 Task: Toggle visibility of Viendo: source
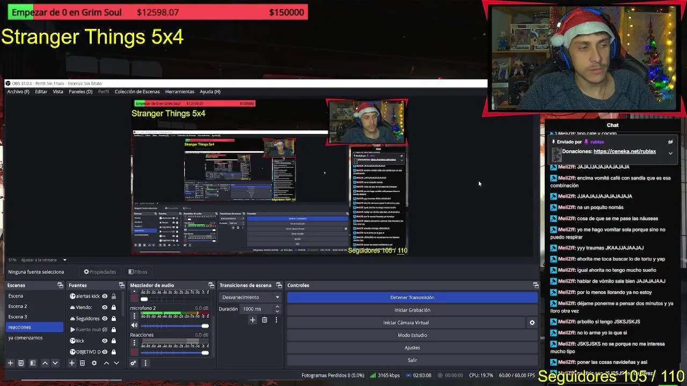[105, 307]
